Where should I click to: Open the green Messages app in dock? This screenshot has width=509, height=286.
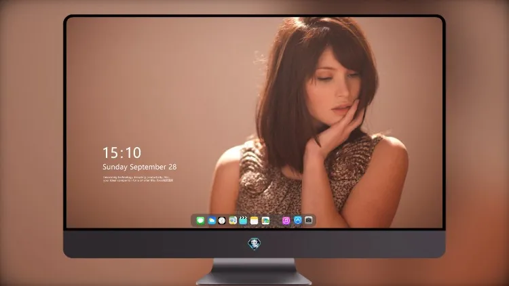click(200, 221)
